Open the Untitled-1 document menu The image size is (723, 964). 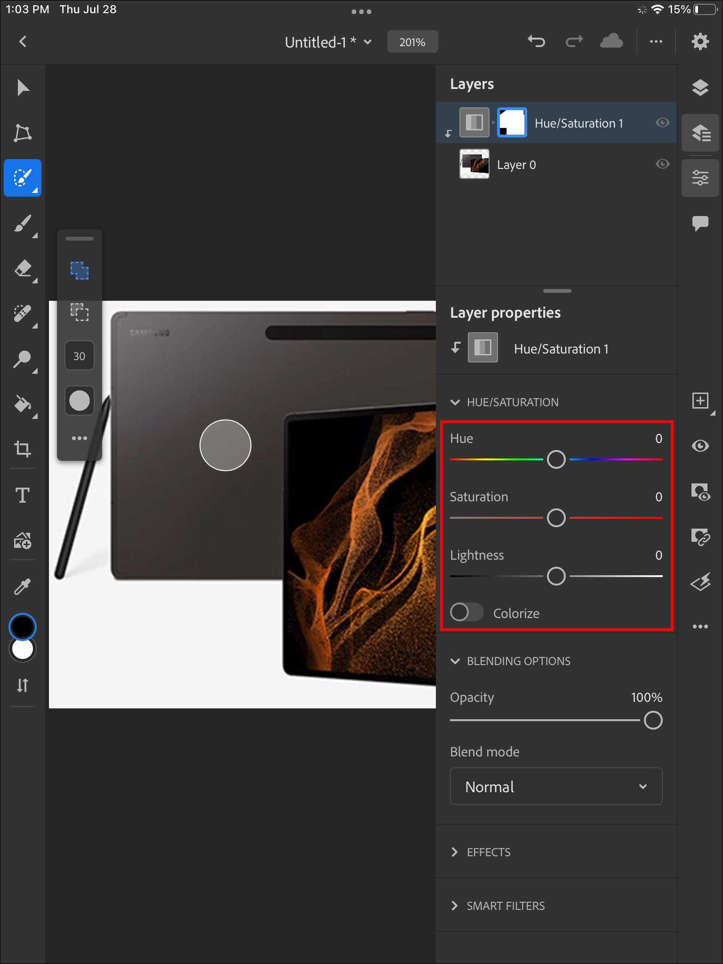tap(328, 42)
